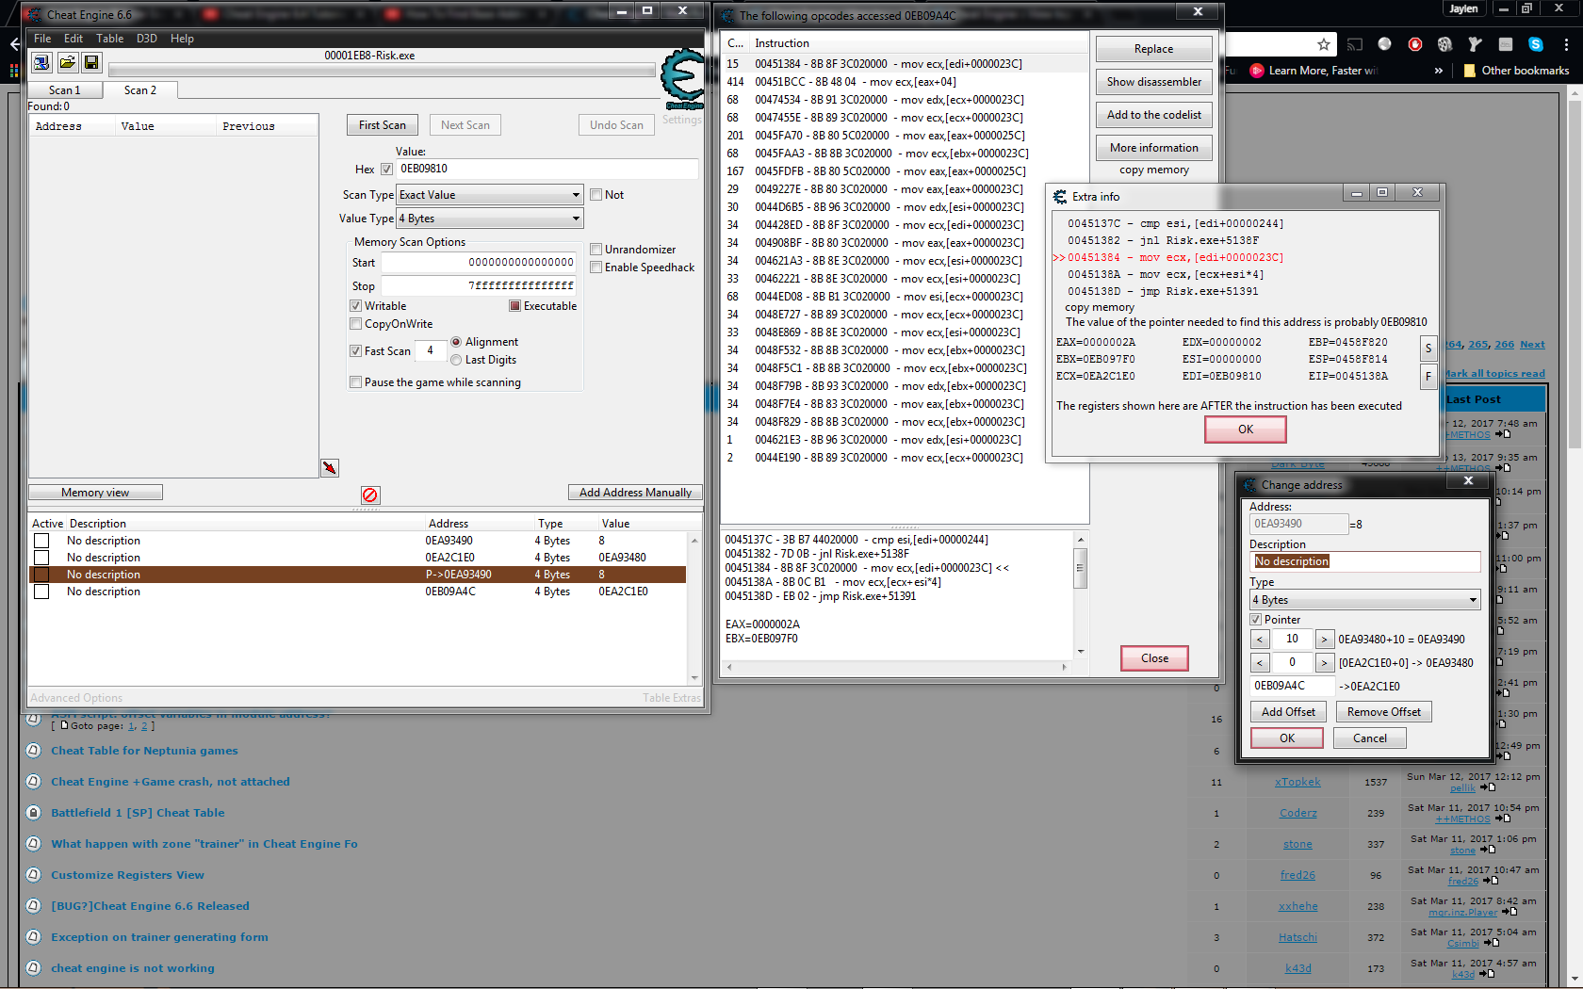This screenshot has height=989, width=1583.
Task: Enable the Not checkbox
Action: [596, 195]
